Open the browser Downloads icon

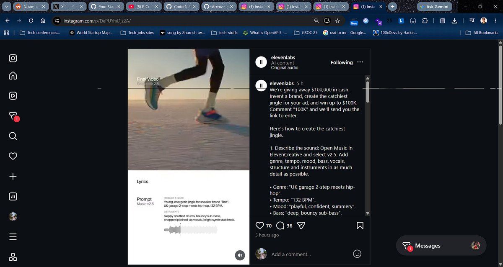(x=455, y=21)
